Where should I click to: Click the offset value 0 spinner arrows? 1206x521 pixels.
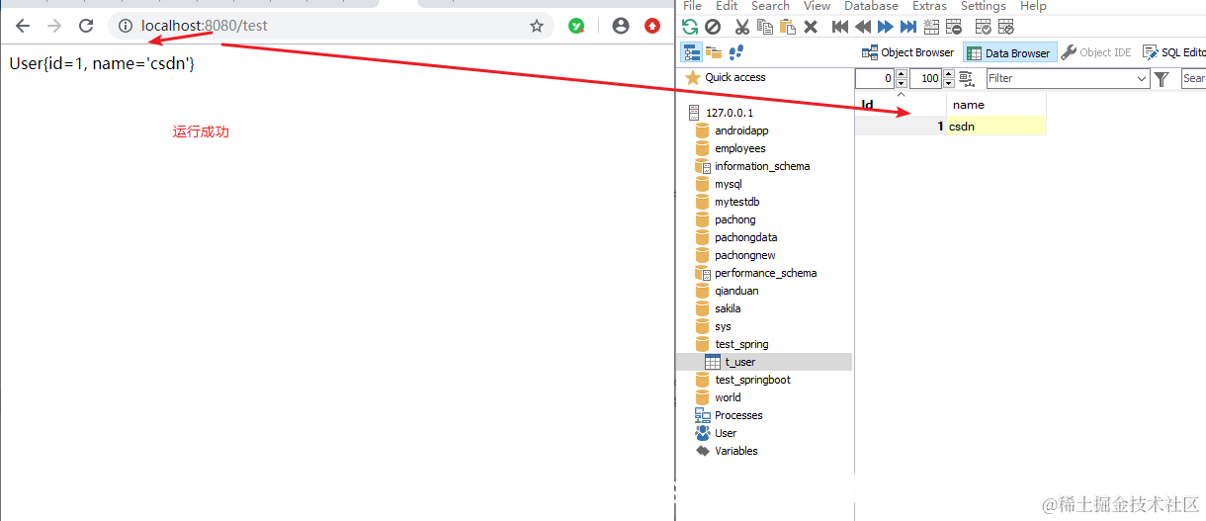901,78
